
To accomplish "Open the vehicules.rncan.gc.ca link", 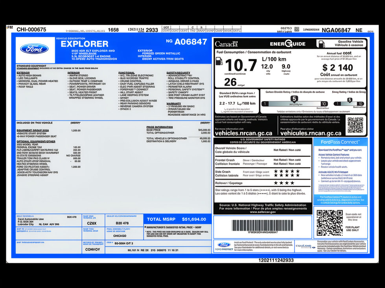I will [311, 133].
